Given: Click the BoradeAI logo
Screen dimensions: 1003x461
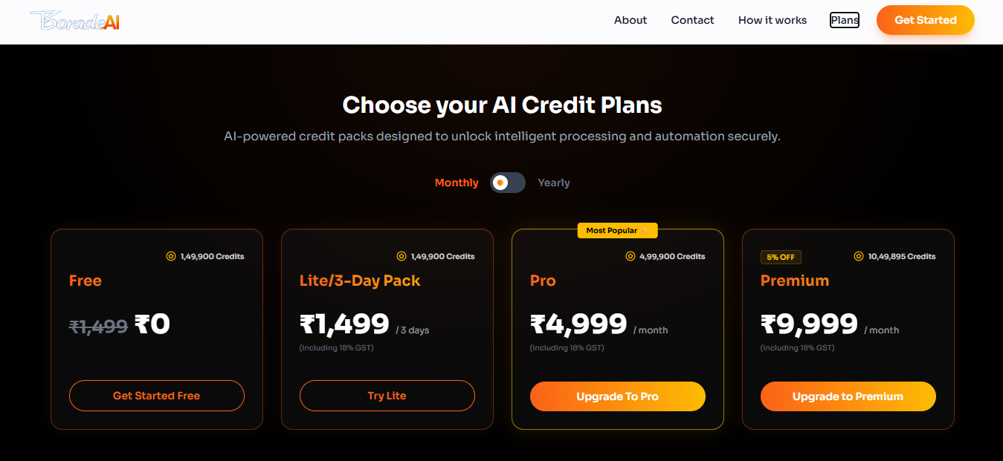Looking at the screenshot, I should (x=73, y=20).
